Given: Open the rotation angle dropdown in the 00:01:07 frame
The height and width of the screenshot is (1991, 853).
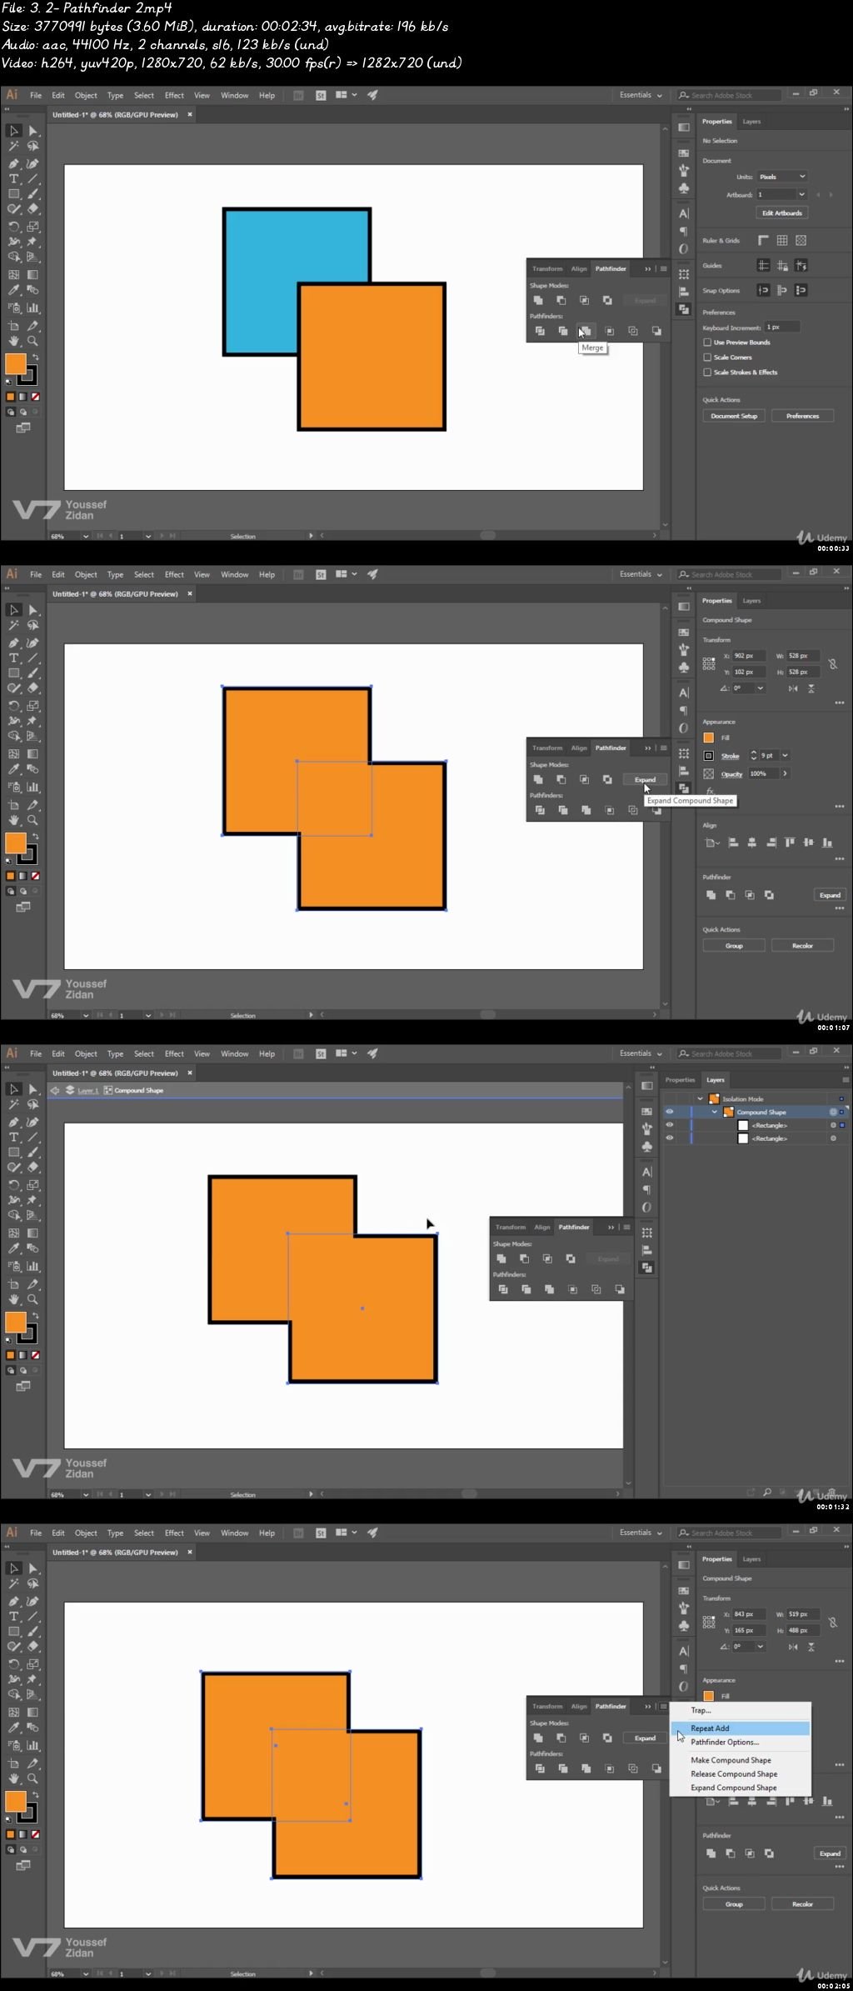Looking at the screenshot, I should [761, 688].
